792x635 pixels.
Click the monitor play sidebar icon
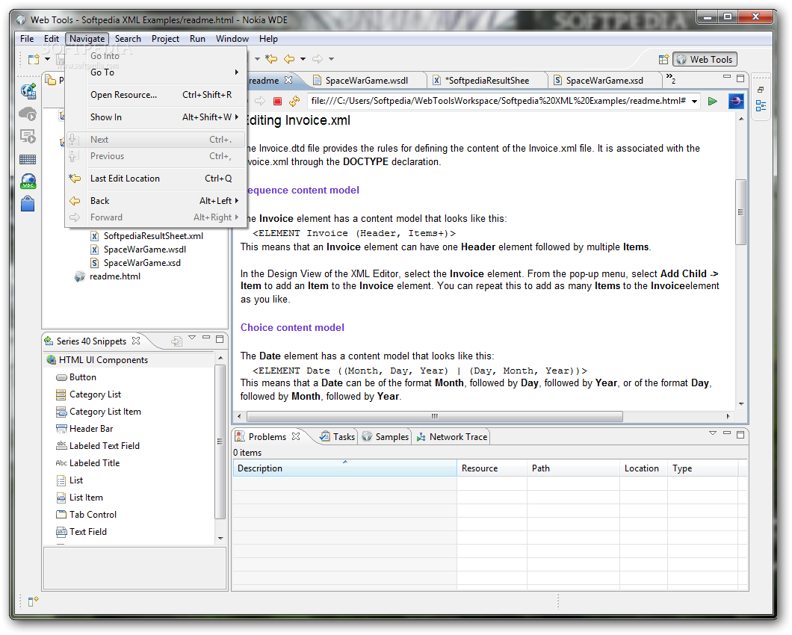pos(28,137)
